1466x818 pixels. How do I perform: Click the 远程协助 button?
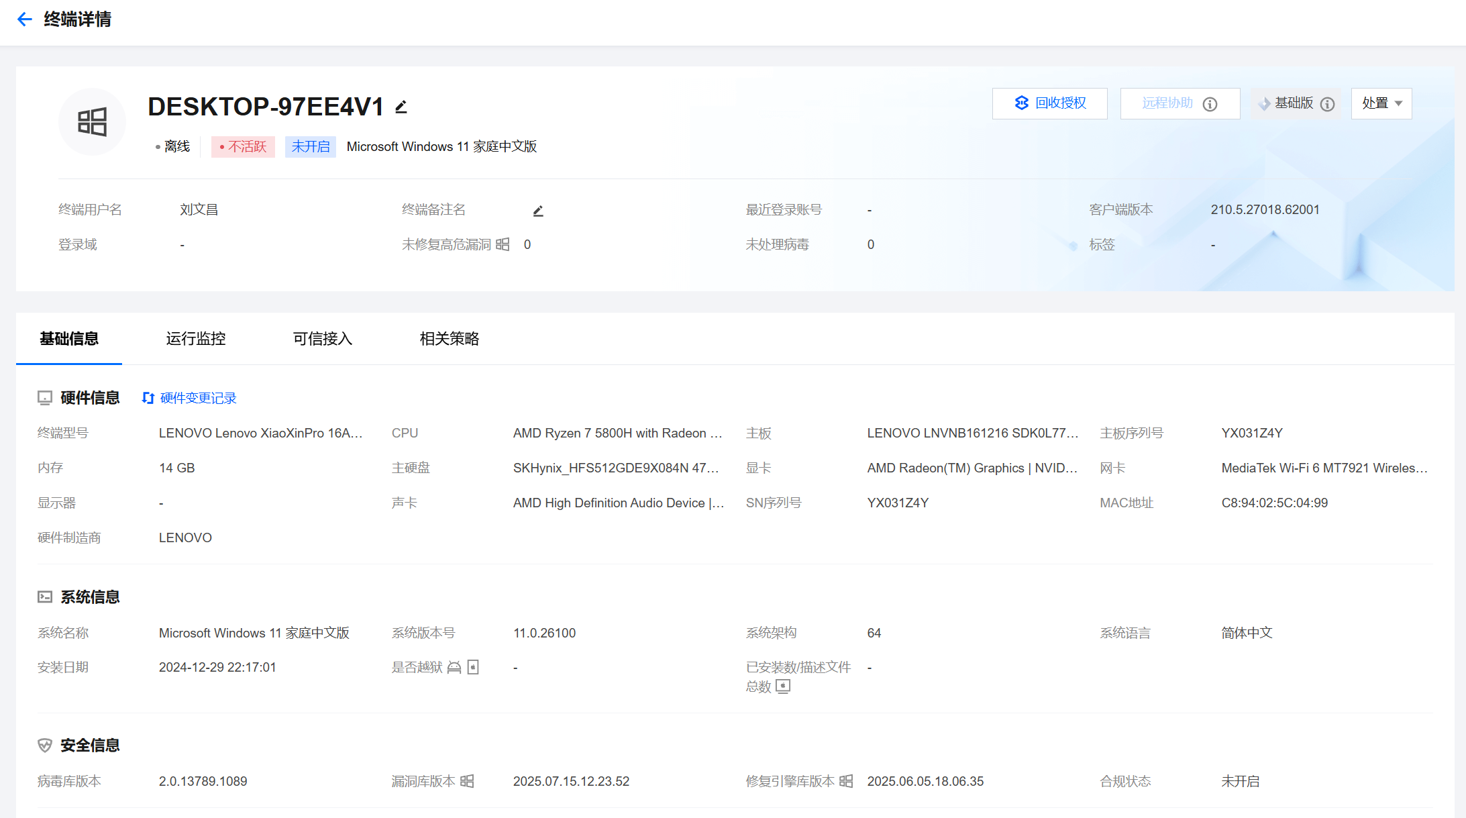pyautogui.click(x=1167, y=103)
